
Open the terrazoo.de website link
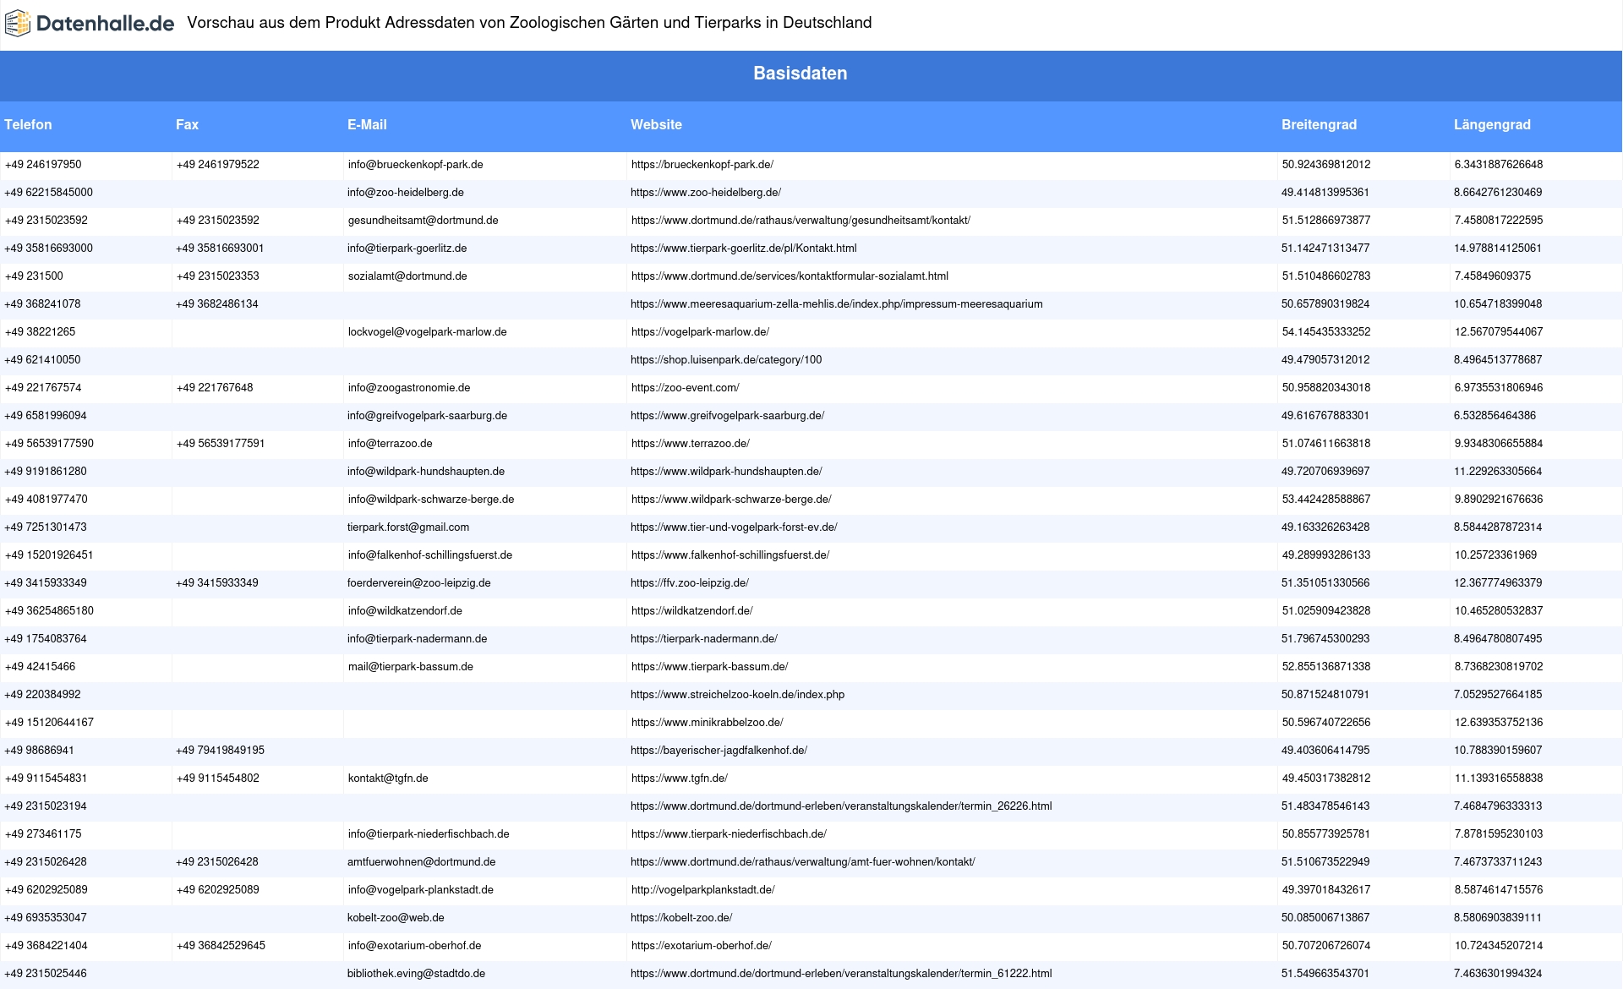(691, 444)
